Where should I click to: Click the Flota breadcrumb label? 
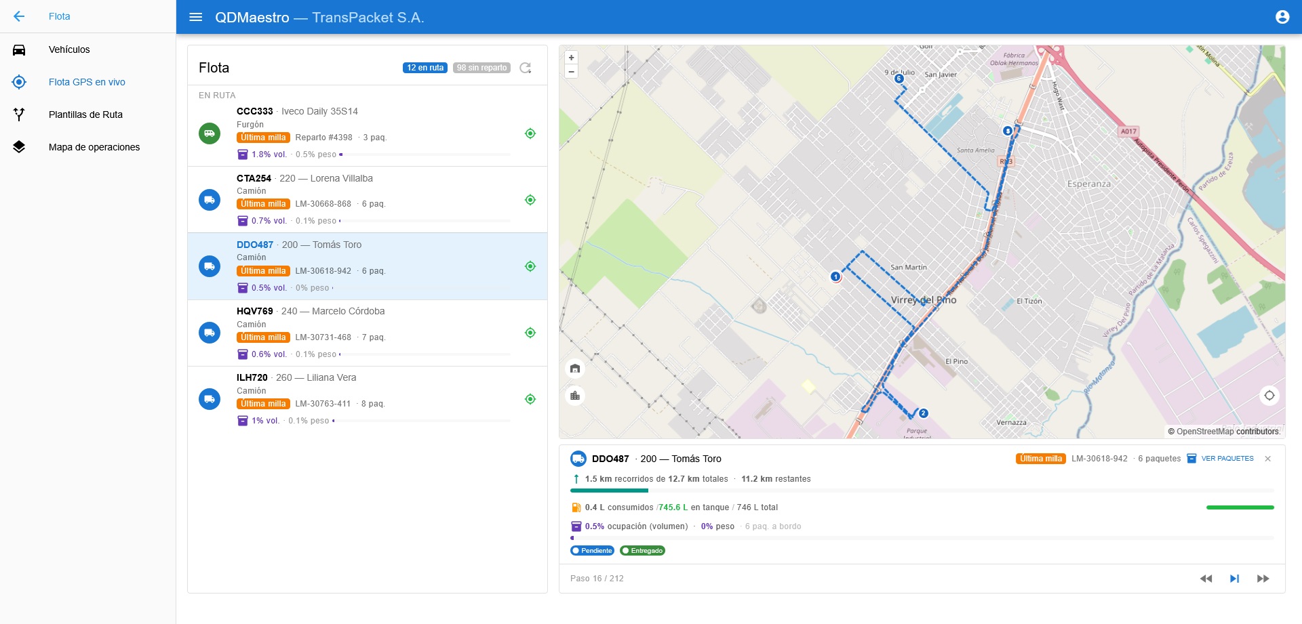(59, 16)
